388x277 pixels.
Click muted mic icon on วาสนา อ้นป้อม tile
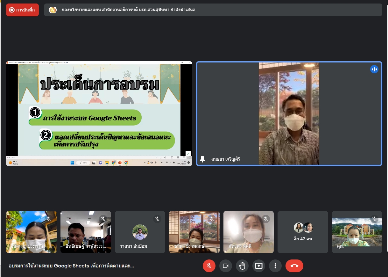pyautogui.click(x=157, y=219)
